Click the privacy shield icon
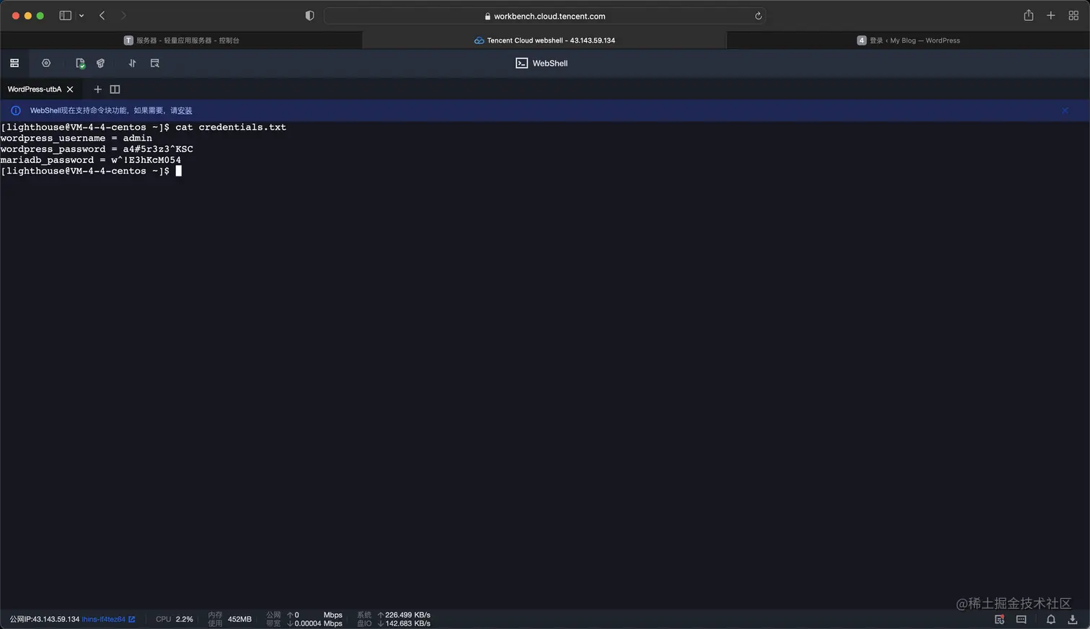The width and height of the screenshot is (1090, 629). 310,16
